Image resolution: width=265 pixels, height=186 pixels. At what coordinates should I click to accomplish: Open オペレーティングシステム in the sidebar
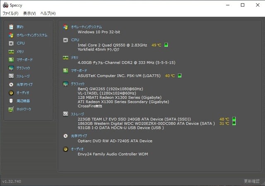(32, 35)
